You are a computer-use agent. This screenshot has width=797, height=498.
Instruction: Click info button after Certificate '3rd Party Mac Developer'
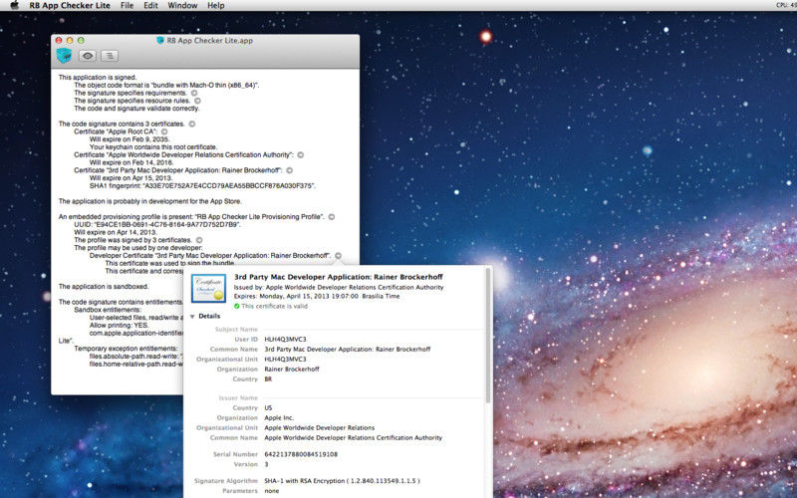click(289, 170)
